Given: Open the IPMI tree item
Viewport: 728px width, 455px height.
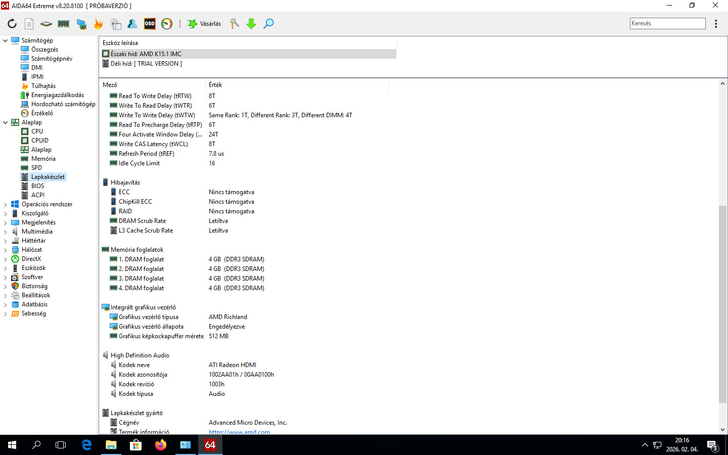Looking at the screenshot, I should coord(37,77).
